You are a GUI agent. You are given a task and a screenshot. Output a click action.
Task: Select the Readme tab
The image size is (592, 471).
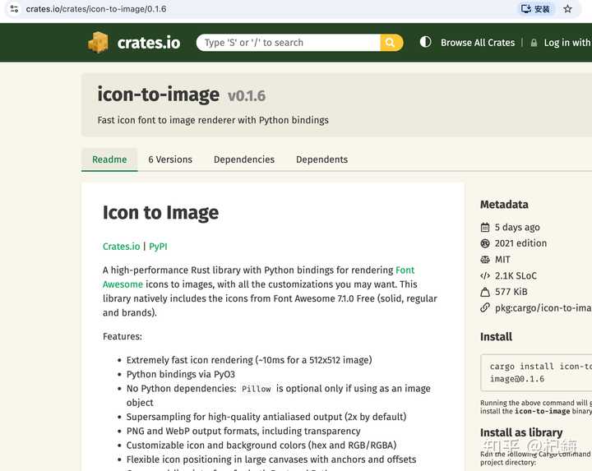pyautogui.click(x=109, y=159)
